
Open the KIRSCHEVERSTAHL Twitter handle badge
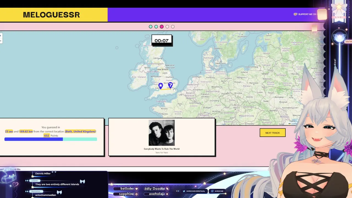coord(194,191)
